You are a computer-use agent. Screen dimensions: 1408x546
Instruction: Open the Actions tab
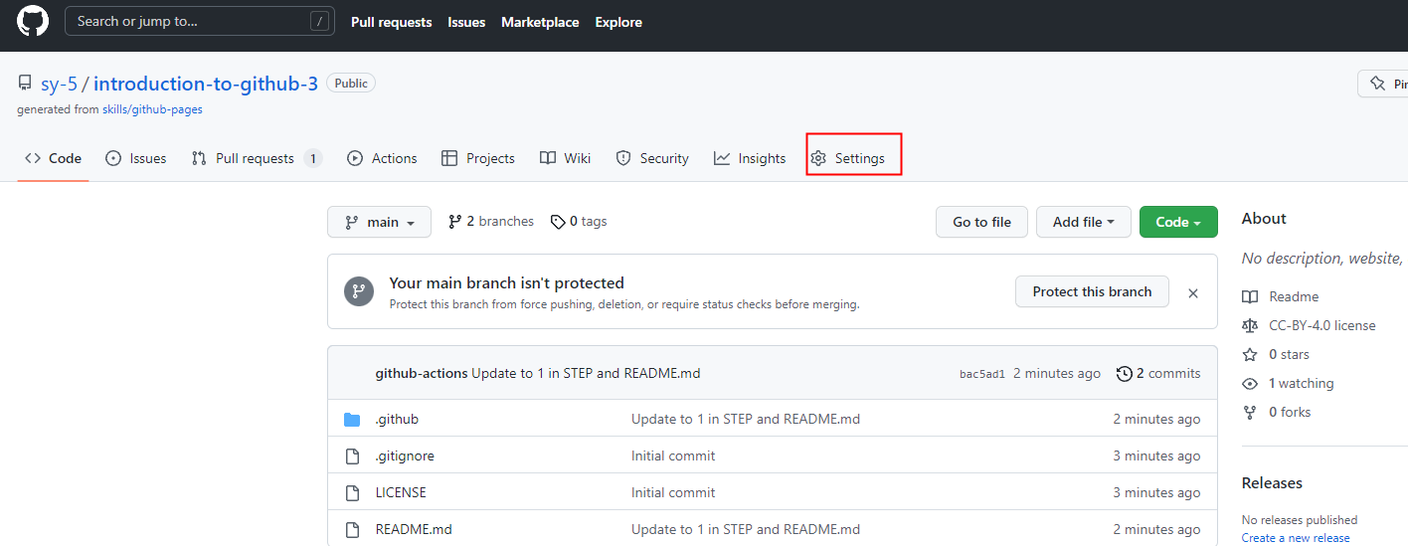[x=383, y=158]
